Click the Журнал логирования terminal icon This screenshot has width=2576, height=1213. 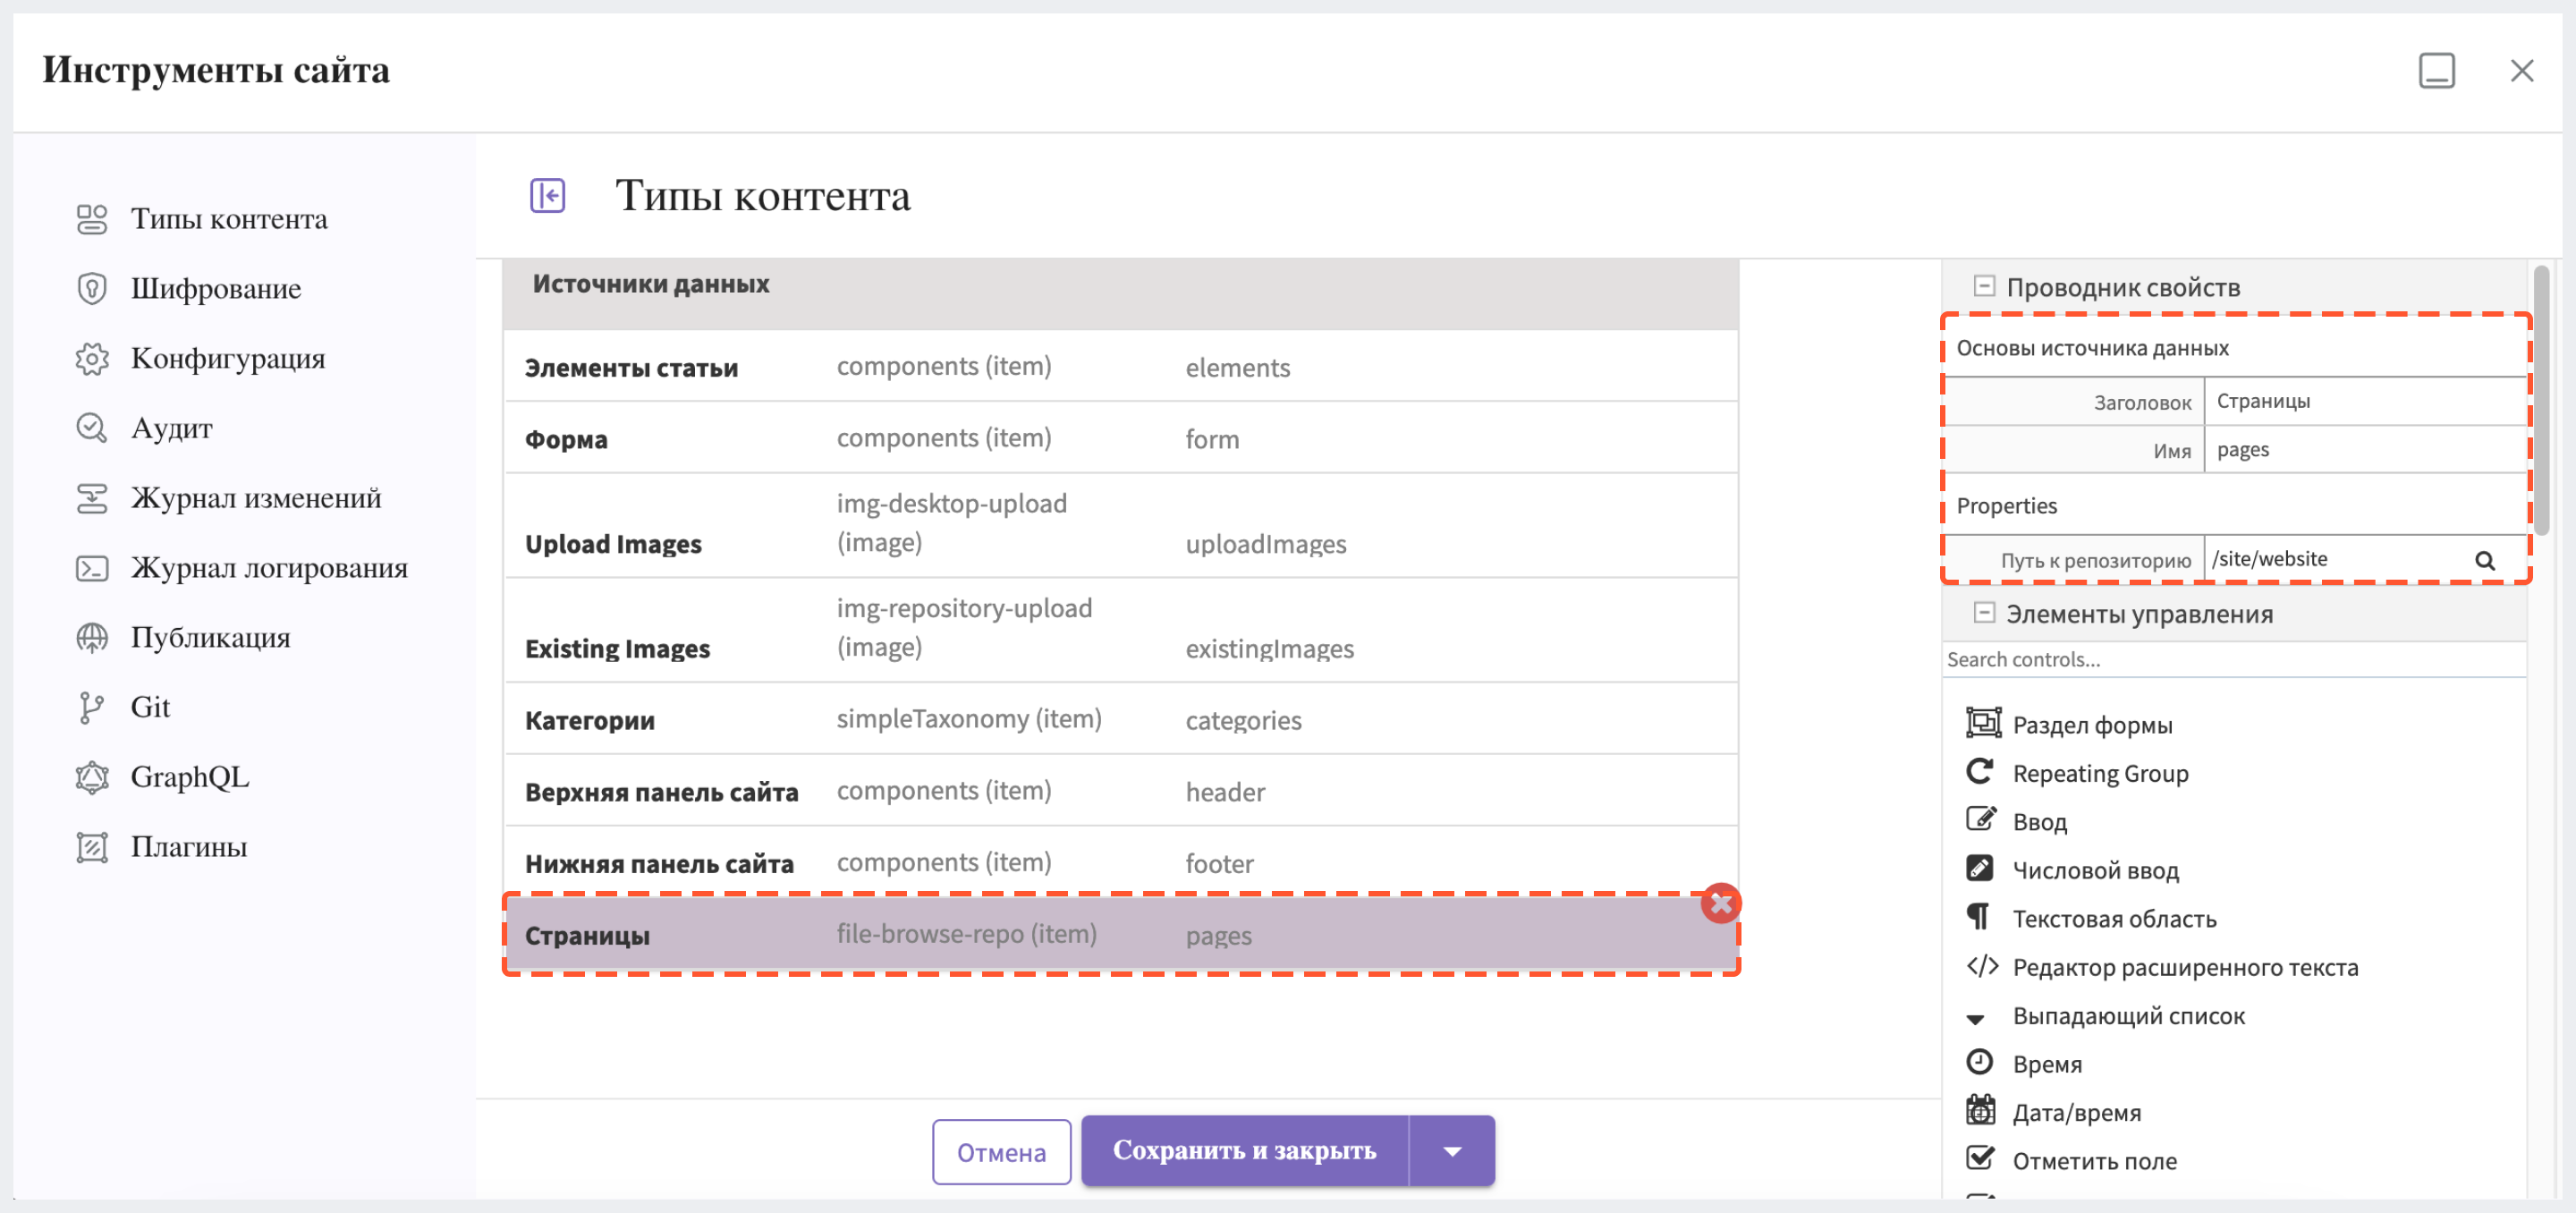[x=91, y=568]
